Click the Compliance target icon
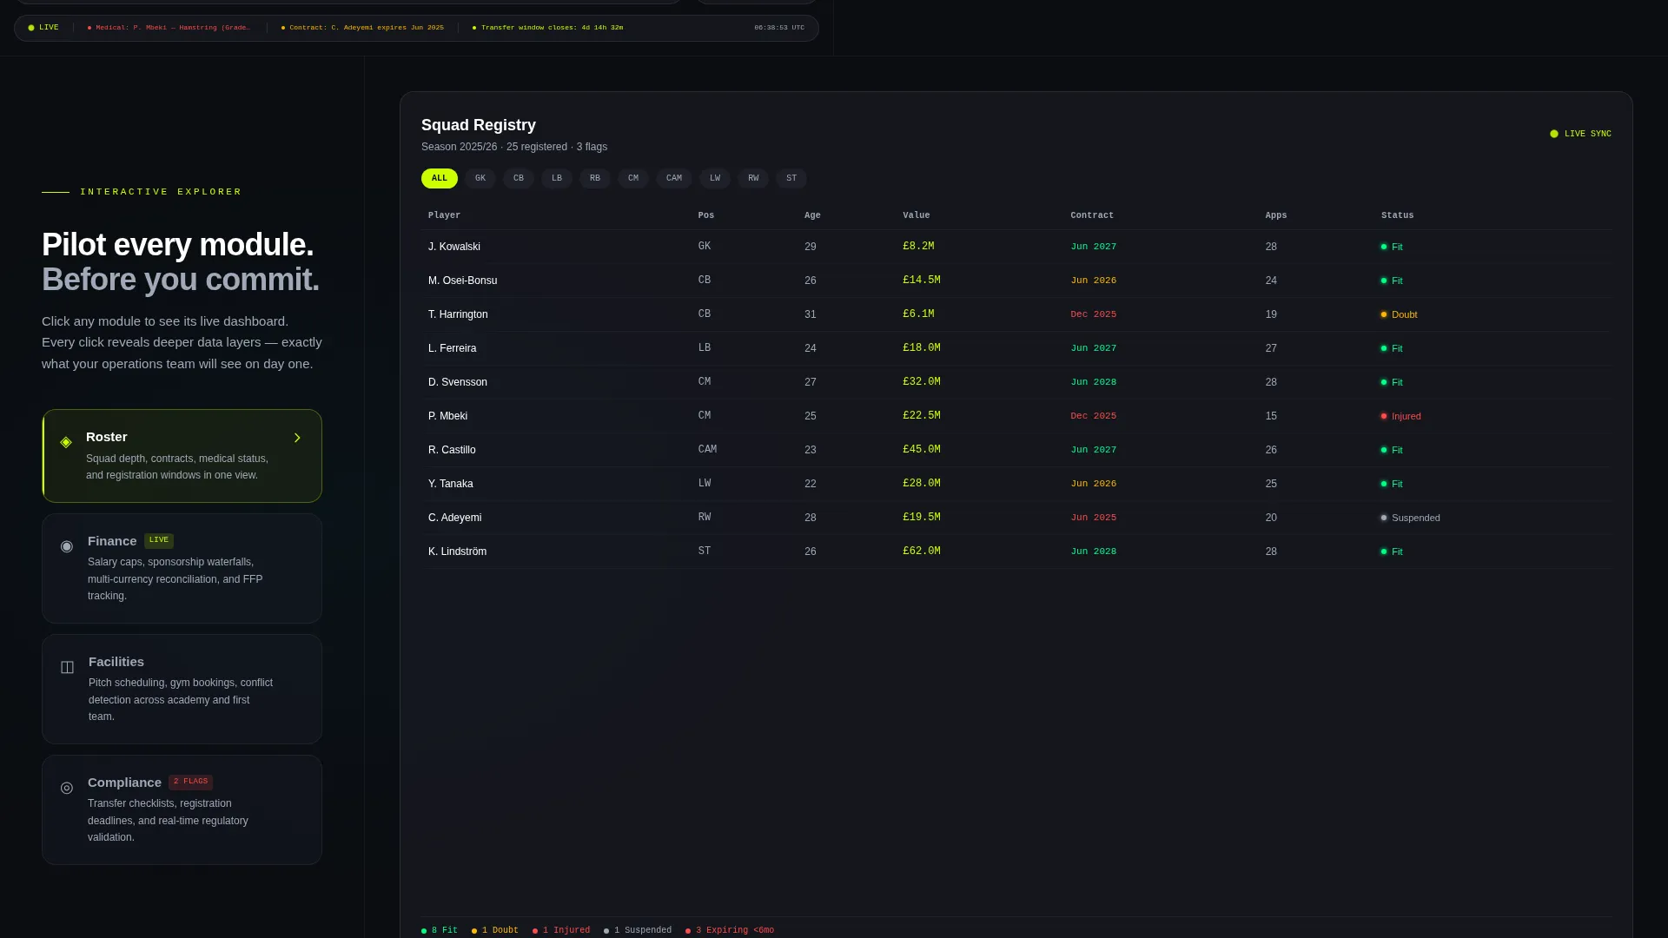 67,788
